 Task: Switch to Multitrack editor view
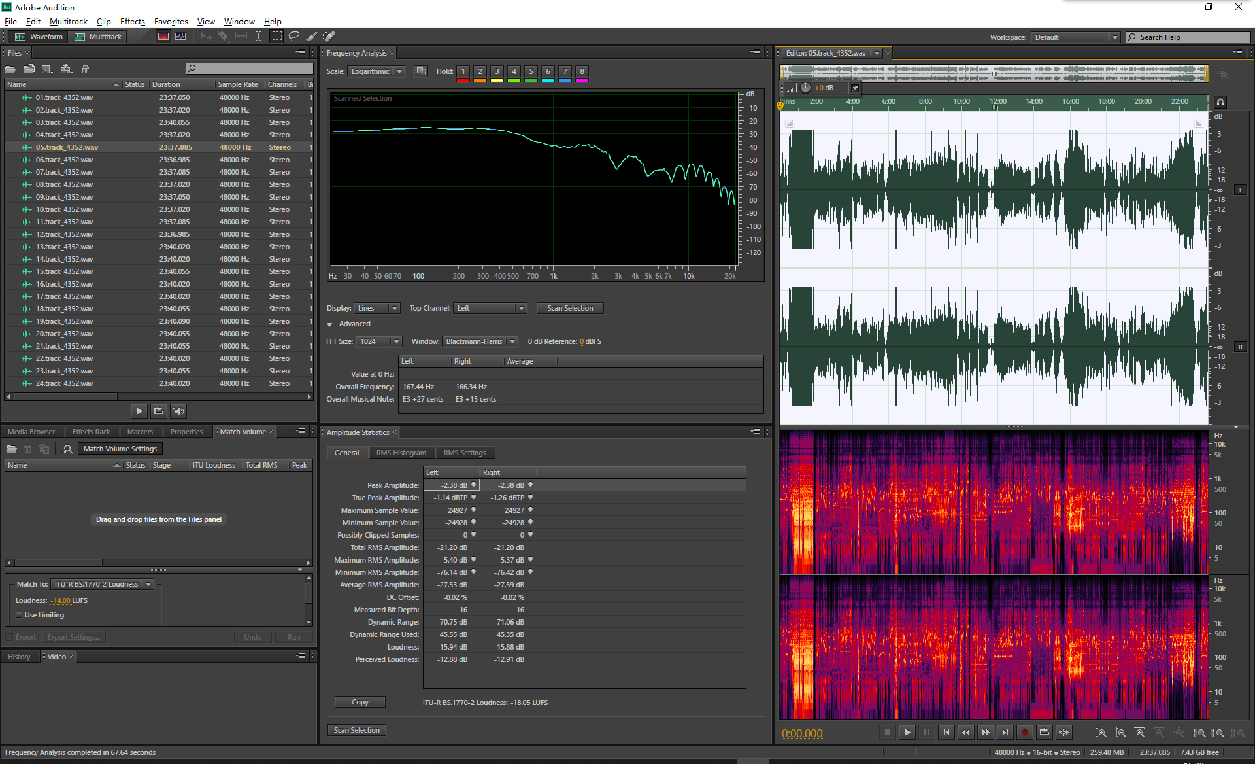(x=98, y=37)
